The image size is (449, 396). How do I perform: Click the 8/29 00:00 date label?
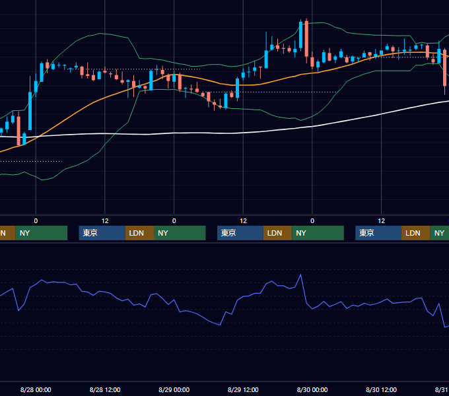(174, 389)
